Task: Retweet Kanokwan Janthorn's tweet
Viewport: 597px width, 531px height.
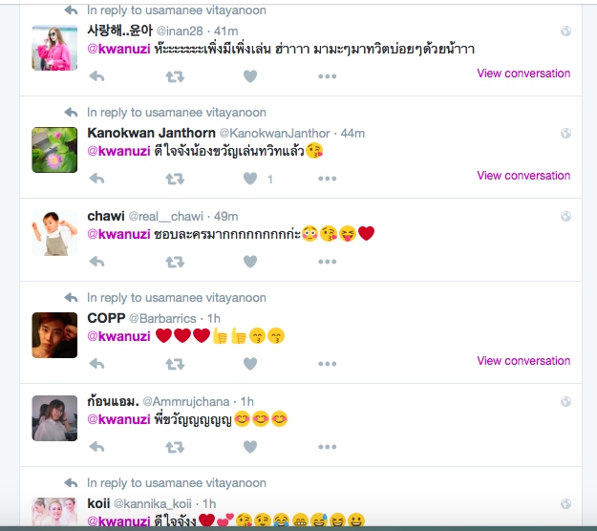Action: pyautogui.click(x=175, y=179)
